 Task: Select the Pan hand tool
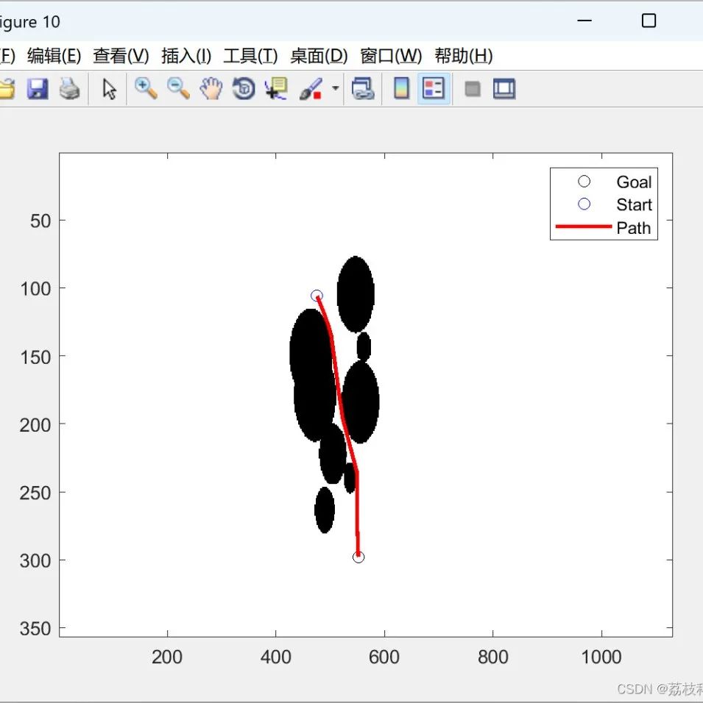(x=211, y=88)
